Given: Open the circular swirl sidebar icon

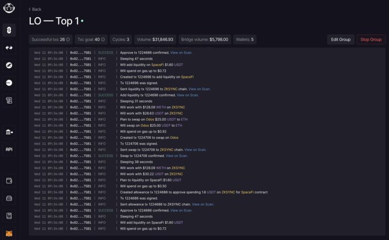Looking at the screenshot, I should [9, 65].
